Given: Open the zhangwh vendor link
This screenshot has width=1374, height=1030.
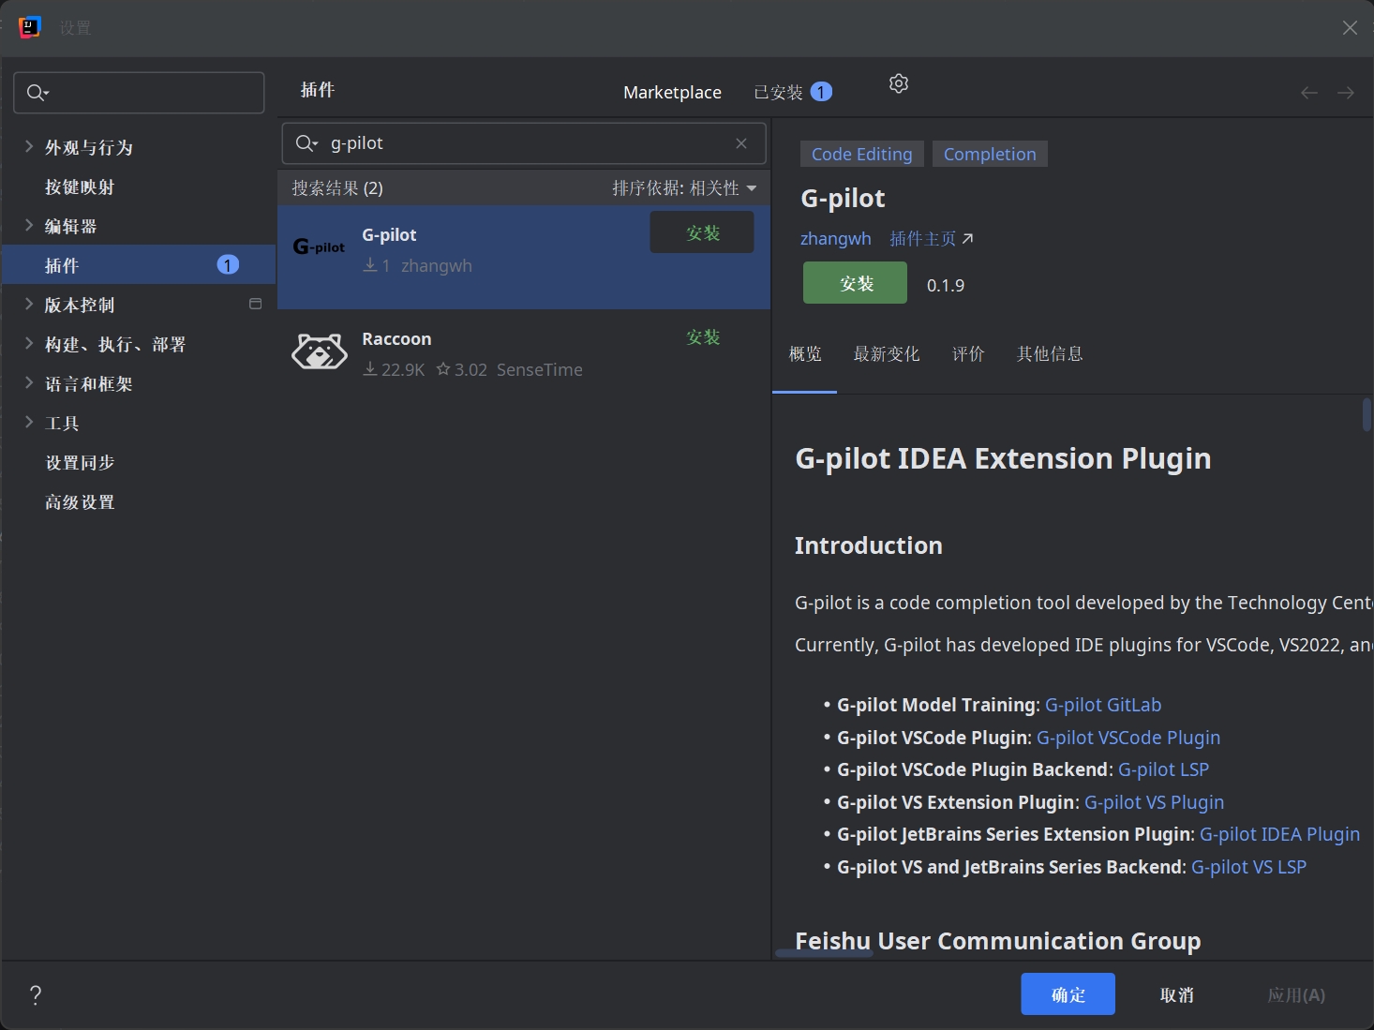Looking at the screenshot, I should point(836,238).
